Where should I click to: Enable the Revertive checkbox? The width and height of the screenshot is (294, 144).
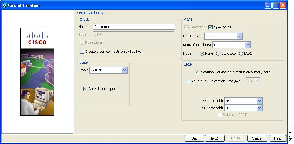pyautogui.click(x=188, y=81)
